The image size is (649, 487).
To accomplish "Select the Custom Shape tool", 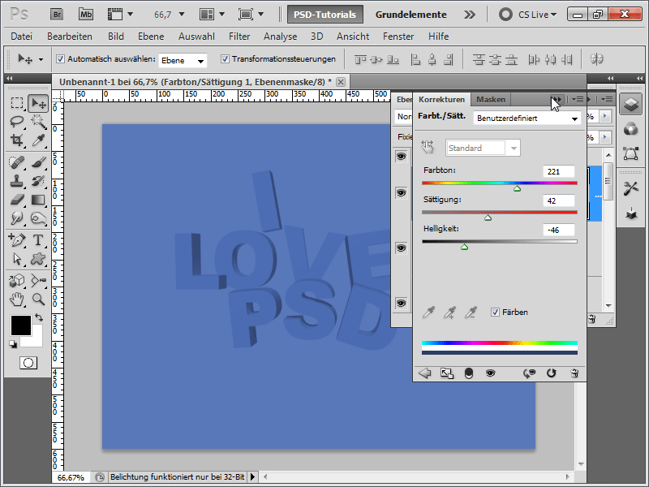I will tap(38, 259).
